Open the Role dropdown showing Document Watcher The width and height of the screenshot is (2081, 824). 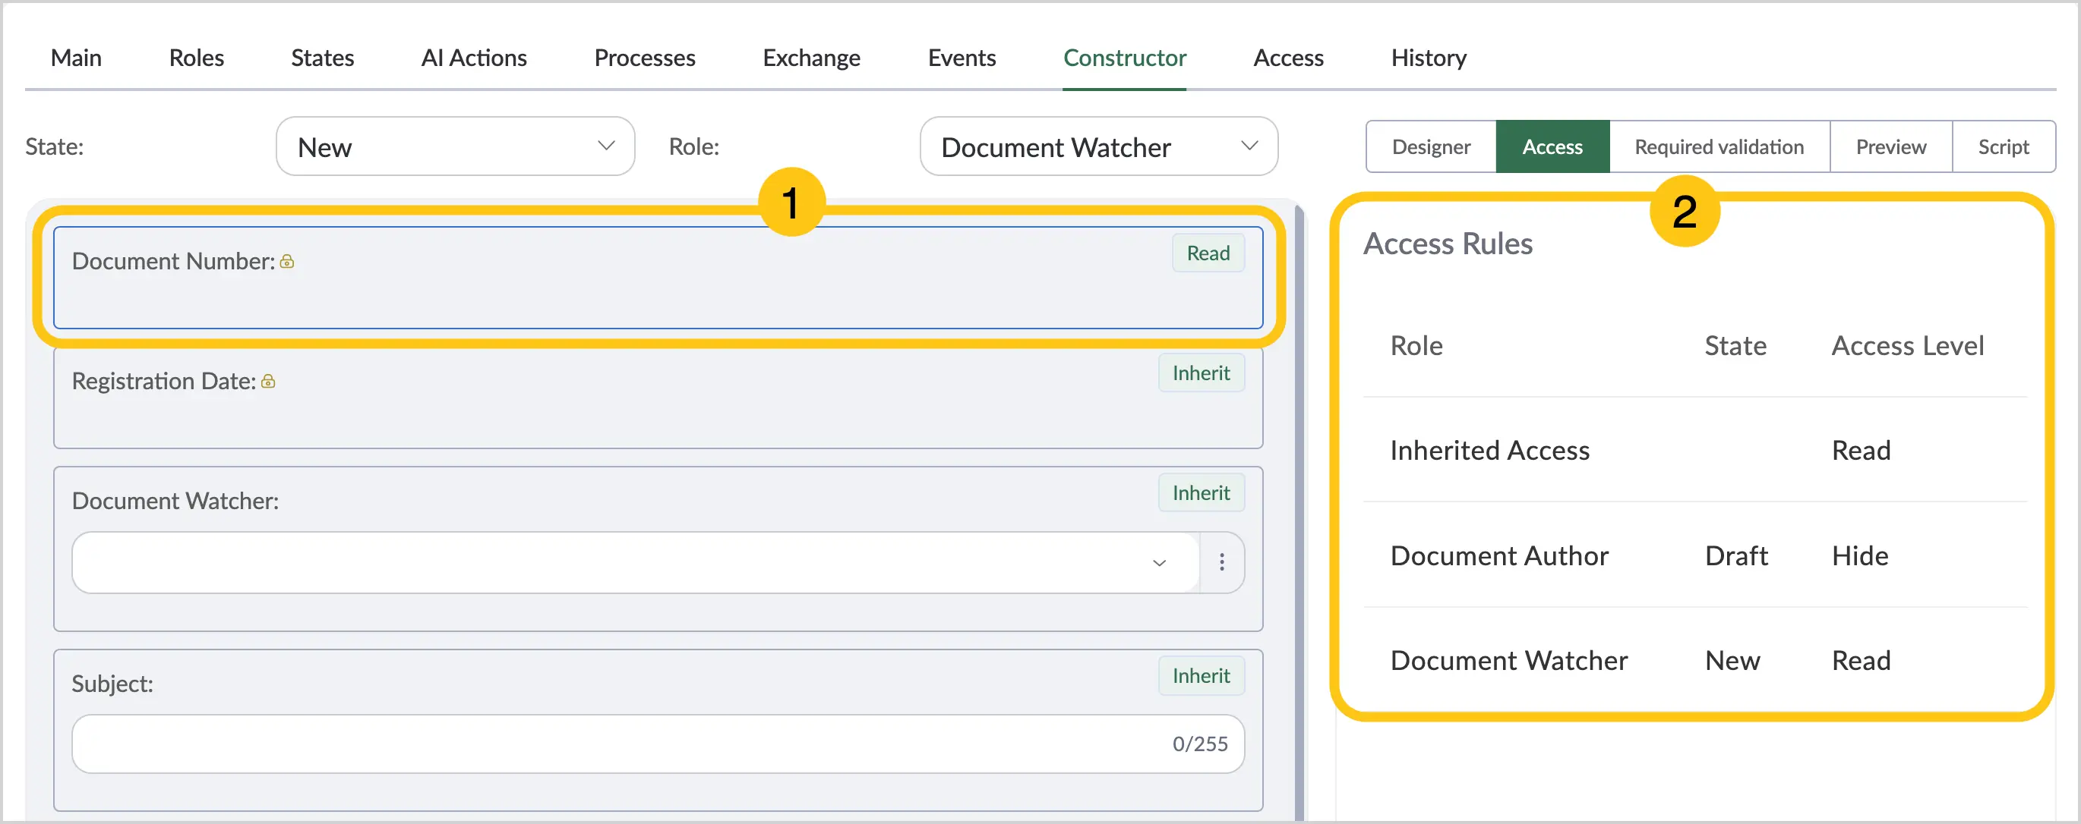coord(1098,146)
